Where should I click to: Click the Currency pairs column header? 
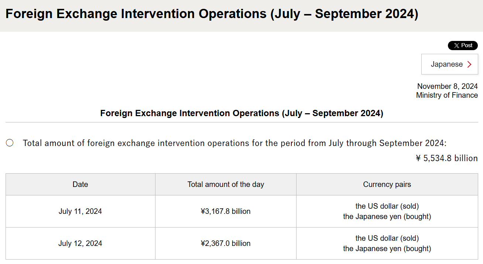(387, 184)
